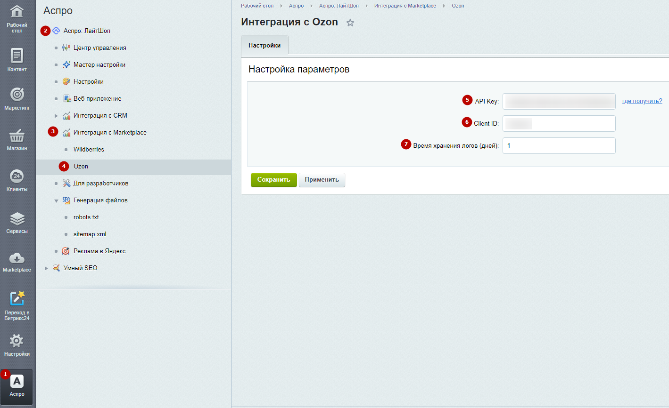The height and width of the screenshot is (408, 669).
Task: Click Интеграция с Marketplace in the breadcrumb
Action: pos(405,6)
